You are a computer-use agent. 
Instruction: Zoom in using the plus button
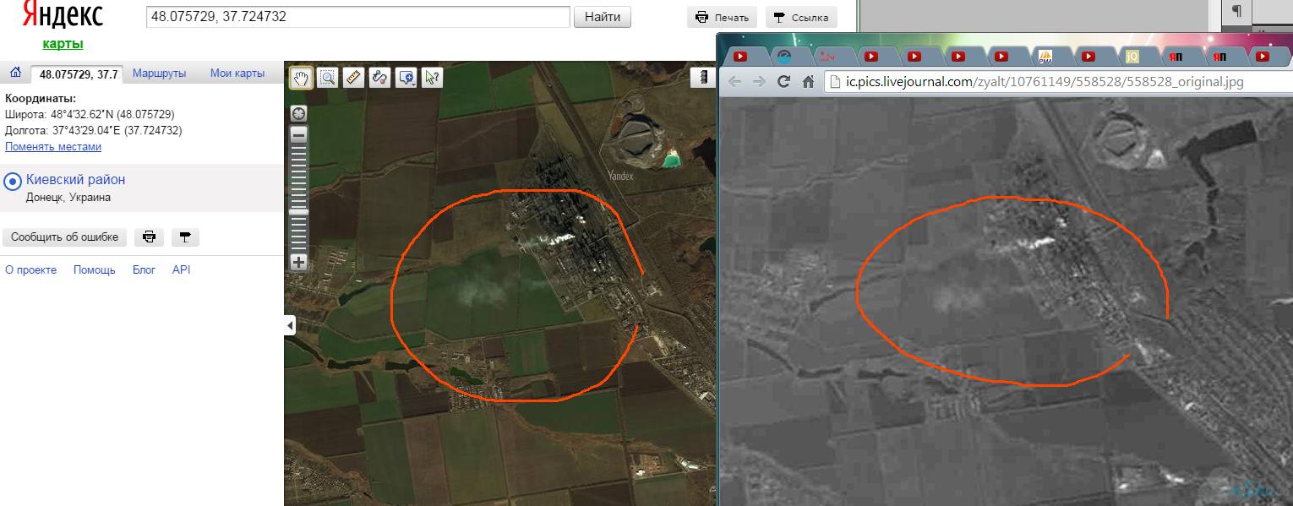(298, 262)
